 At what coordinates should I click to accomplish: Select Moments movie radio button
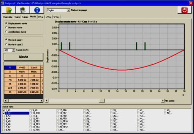click(6, 27)
